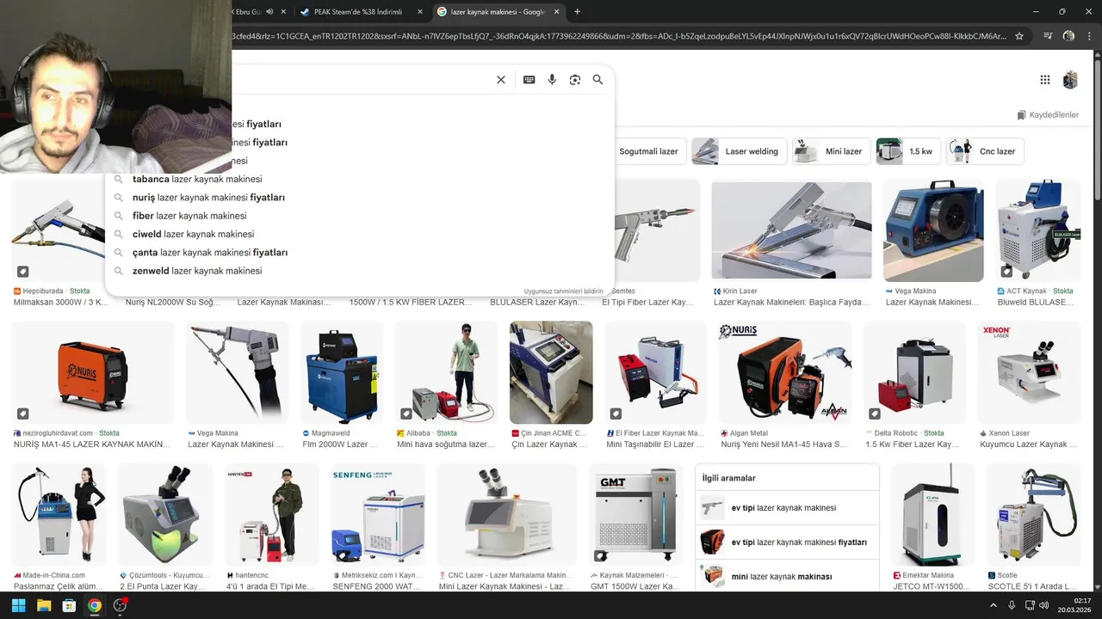Open the OBS icon in the taskbar
Image resolution: width=1102 pixels, height=619 pixels.
[x=121, y=605]
